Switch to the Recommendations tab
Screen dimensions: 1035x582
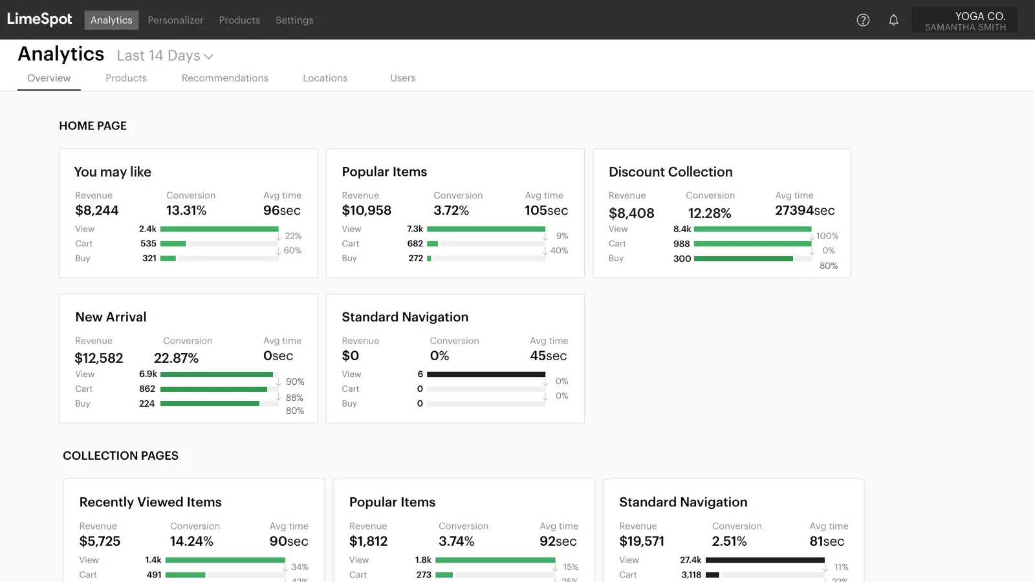[x=224, y=78]
